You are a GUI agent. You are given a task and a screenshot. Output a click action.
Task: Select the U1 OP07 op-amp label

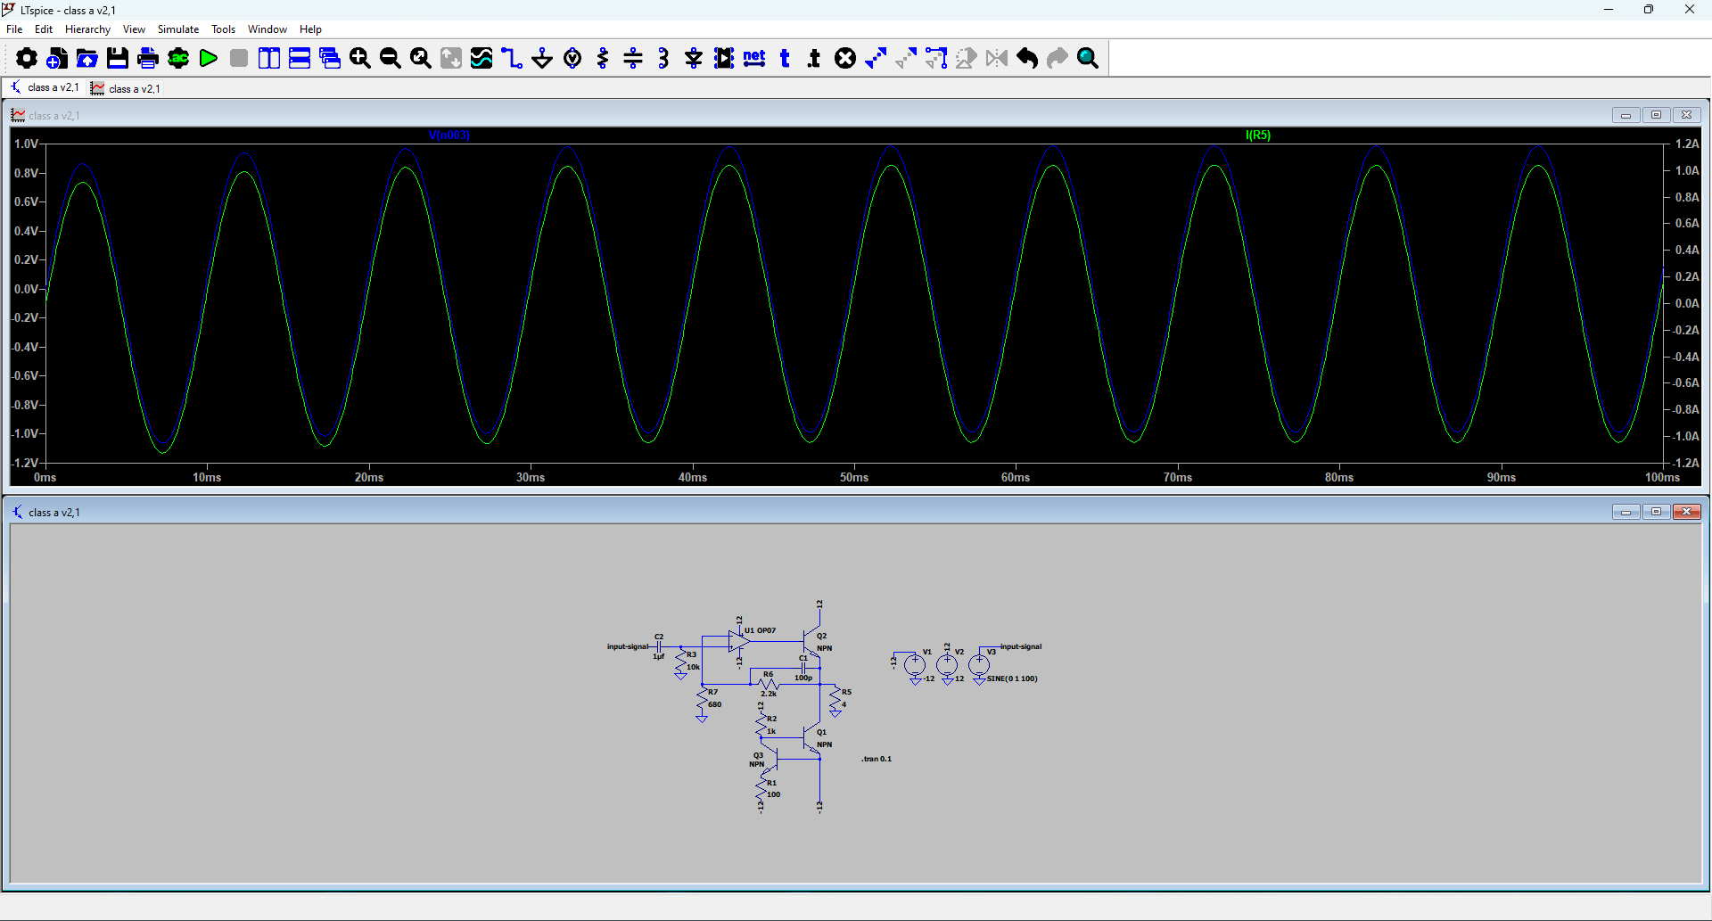point(761,630)
